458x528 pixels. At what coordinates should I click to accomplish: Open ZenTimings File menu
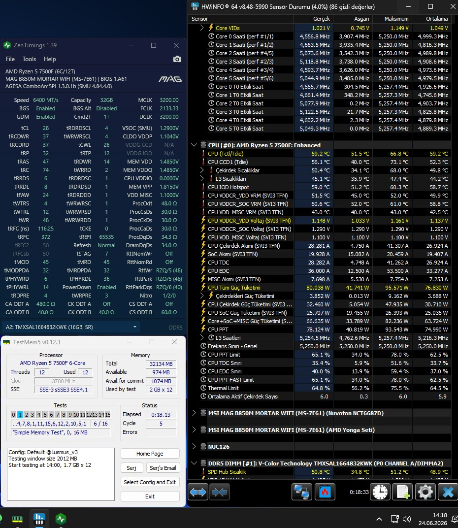click(10, 59)
